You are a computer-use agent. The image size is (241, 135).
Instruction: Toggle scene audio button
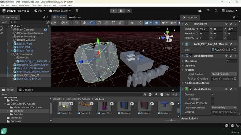click(x=140, y=23)
